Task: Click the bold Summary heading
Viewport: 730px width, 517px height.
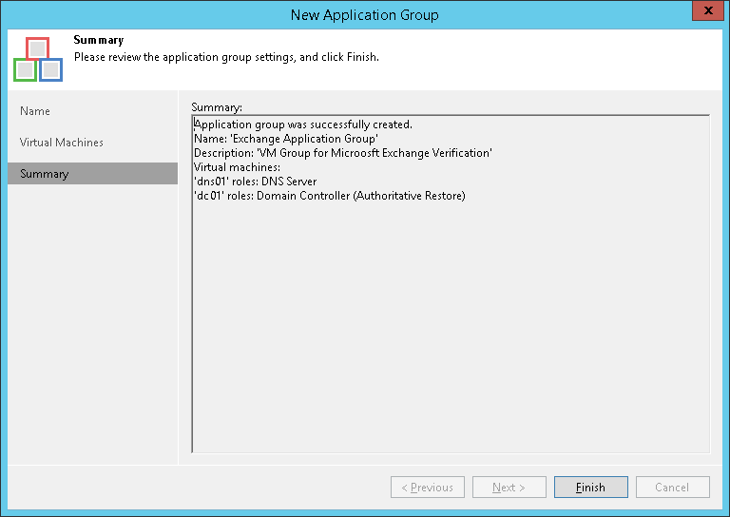Action: (x=98, y=41)
